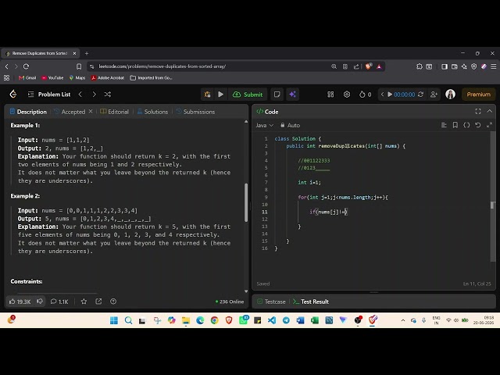The width and height of the screenshot is (500, 375).
Task: Go to the previous problem
Action: coord(80,95)
